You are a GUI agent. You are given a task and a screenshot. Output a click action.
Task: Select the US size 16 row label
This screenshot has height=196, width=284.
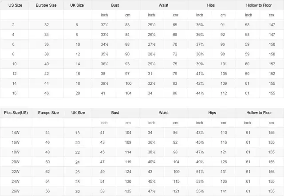point(14,93)
